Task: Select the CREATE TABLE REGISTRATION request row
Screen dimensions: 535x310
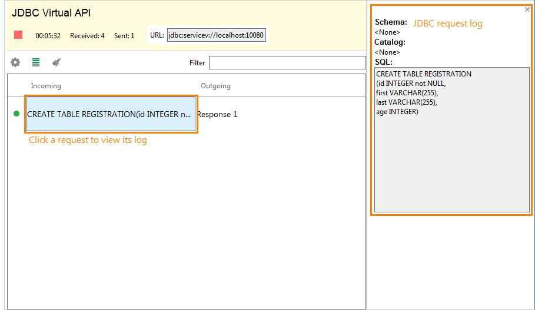Action: point(111,114)
